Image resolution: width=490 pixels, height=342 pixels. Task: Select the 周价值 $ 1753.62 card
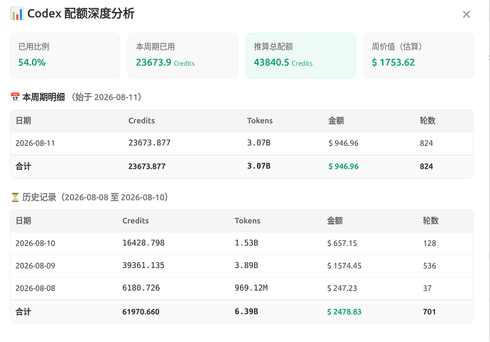click(x=418, y=55)
